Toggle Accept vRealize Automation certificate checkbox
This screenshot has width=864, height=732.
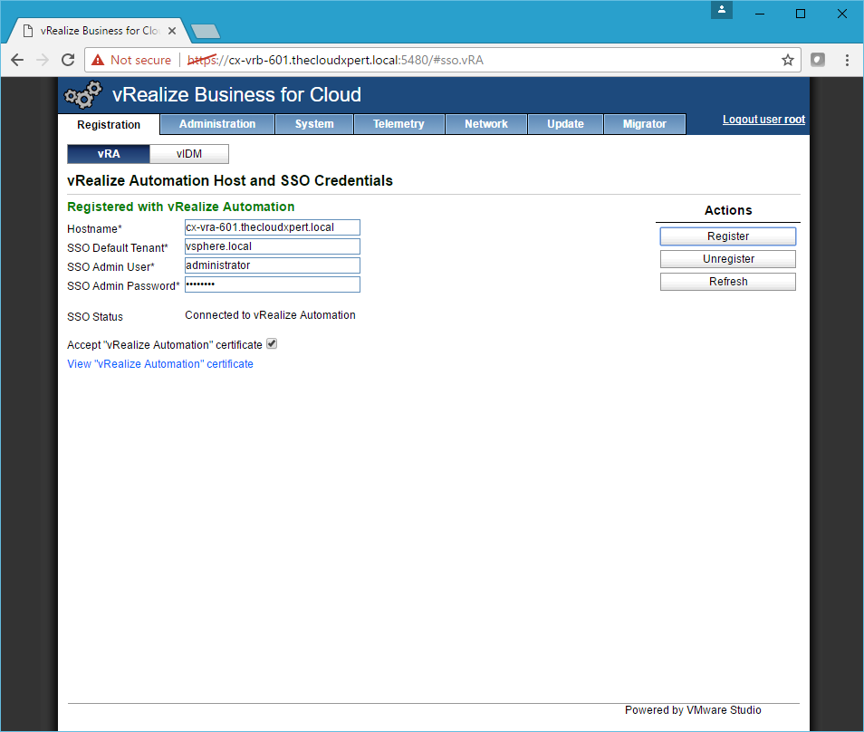(272, 344)
